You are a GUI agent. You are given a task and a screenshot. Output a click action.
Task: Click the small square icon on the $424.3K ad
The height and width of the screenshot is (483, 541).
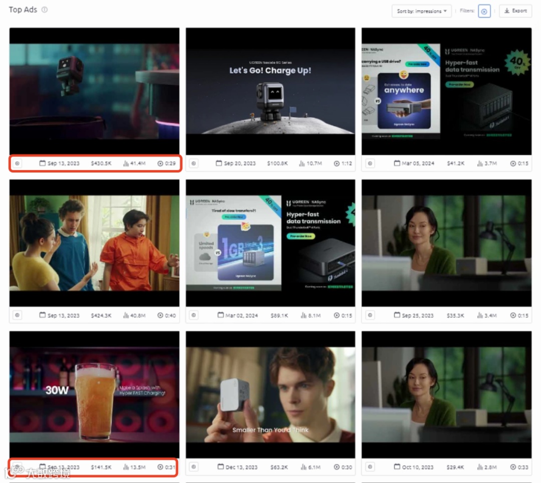[17, 315]
